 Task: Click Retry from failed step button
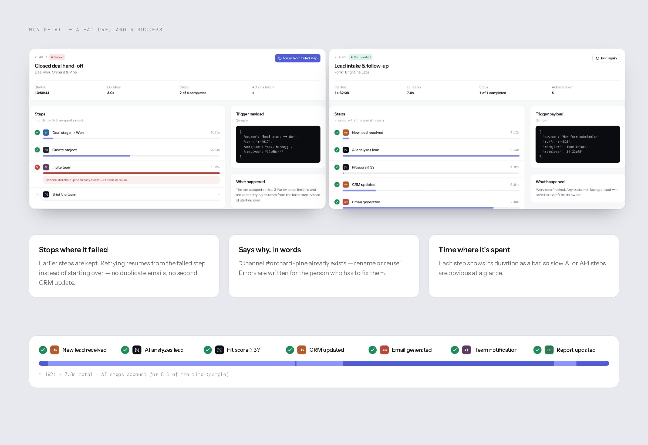point(298,58)
